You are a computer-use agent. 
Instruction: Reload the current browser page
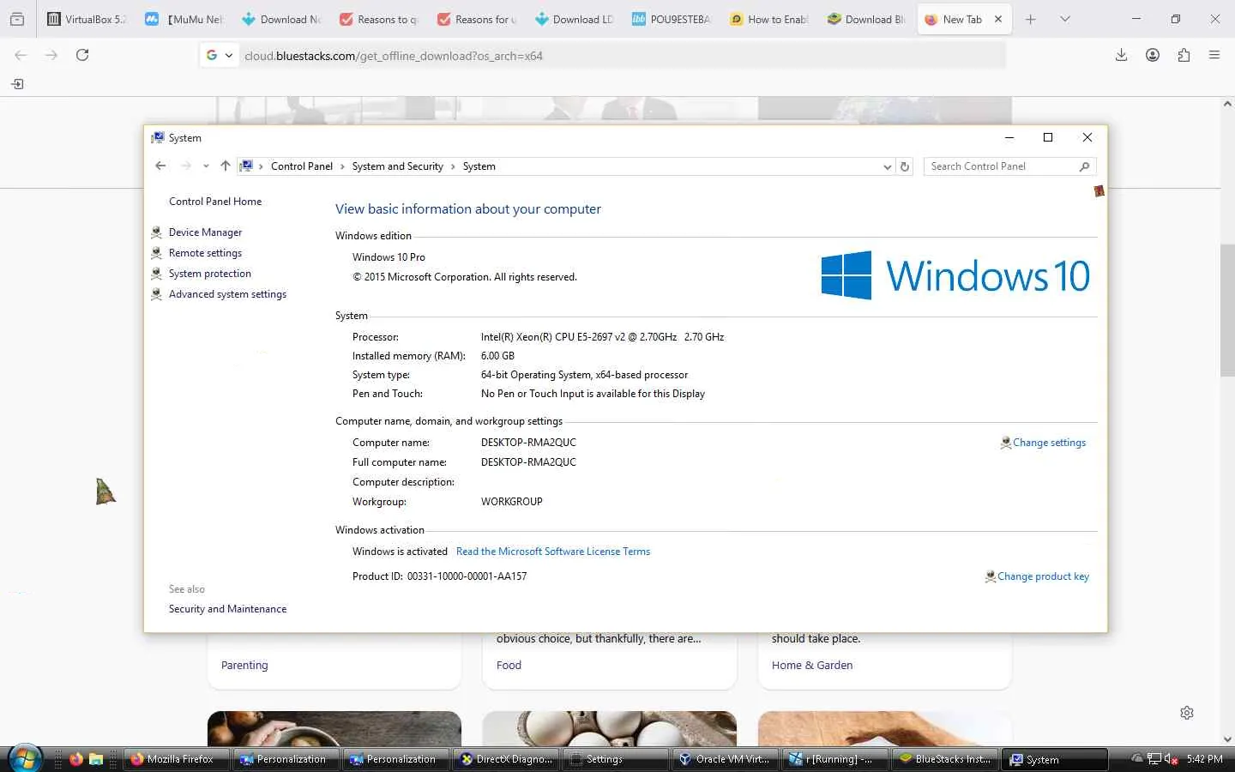82,55
